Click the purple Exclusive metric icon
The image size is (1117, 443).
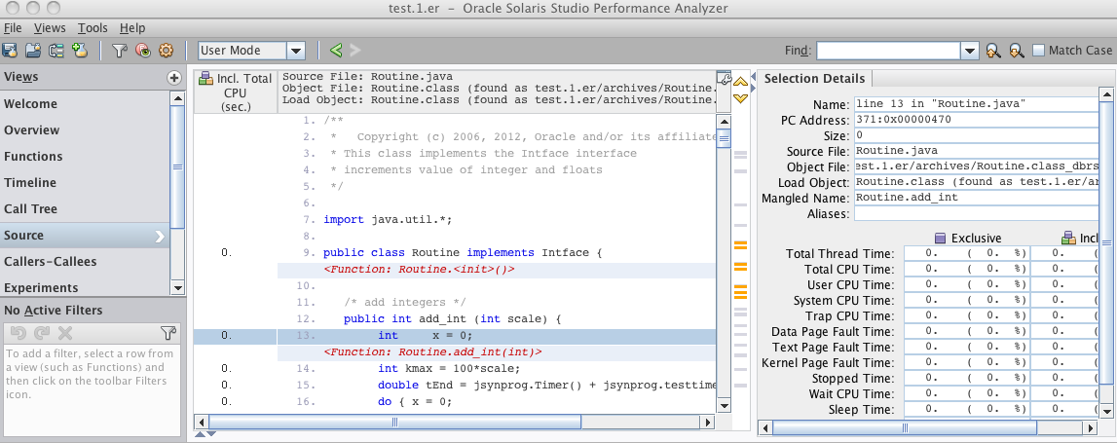click(941, 238)
